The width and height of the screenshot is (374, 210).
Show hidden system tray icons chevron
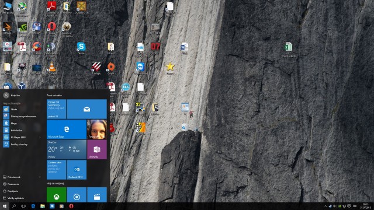[325, 206]
